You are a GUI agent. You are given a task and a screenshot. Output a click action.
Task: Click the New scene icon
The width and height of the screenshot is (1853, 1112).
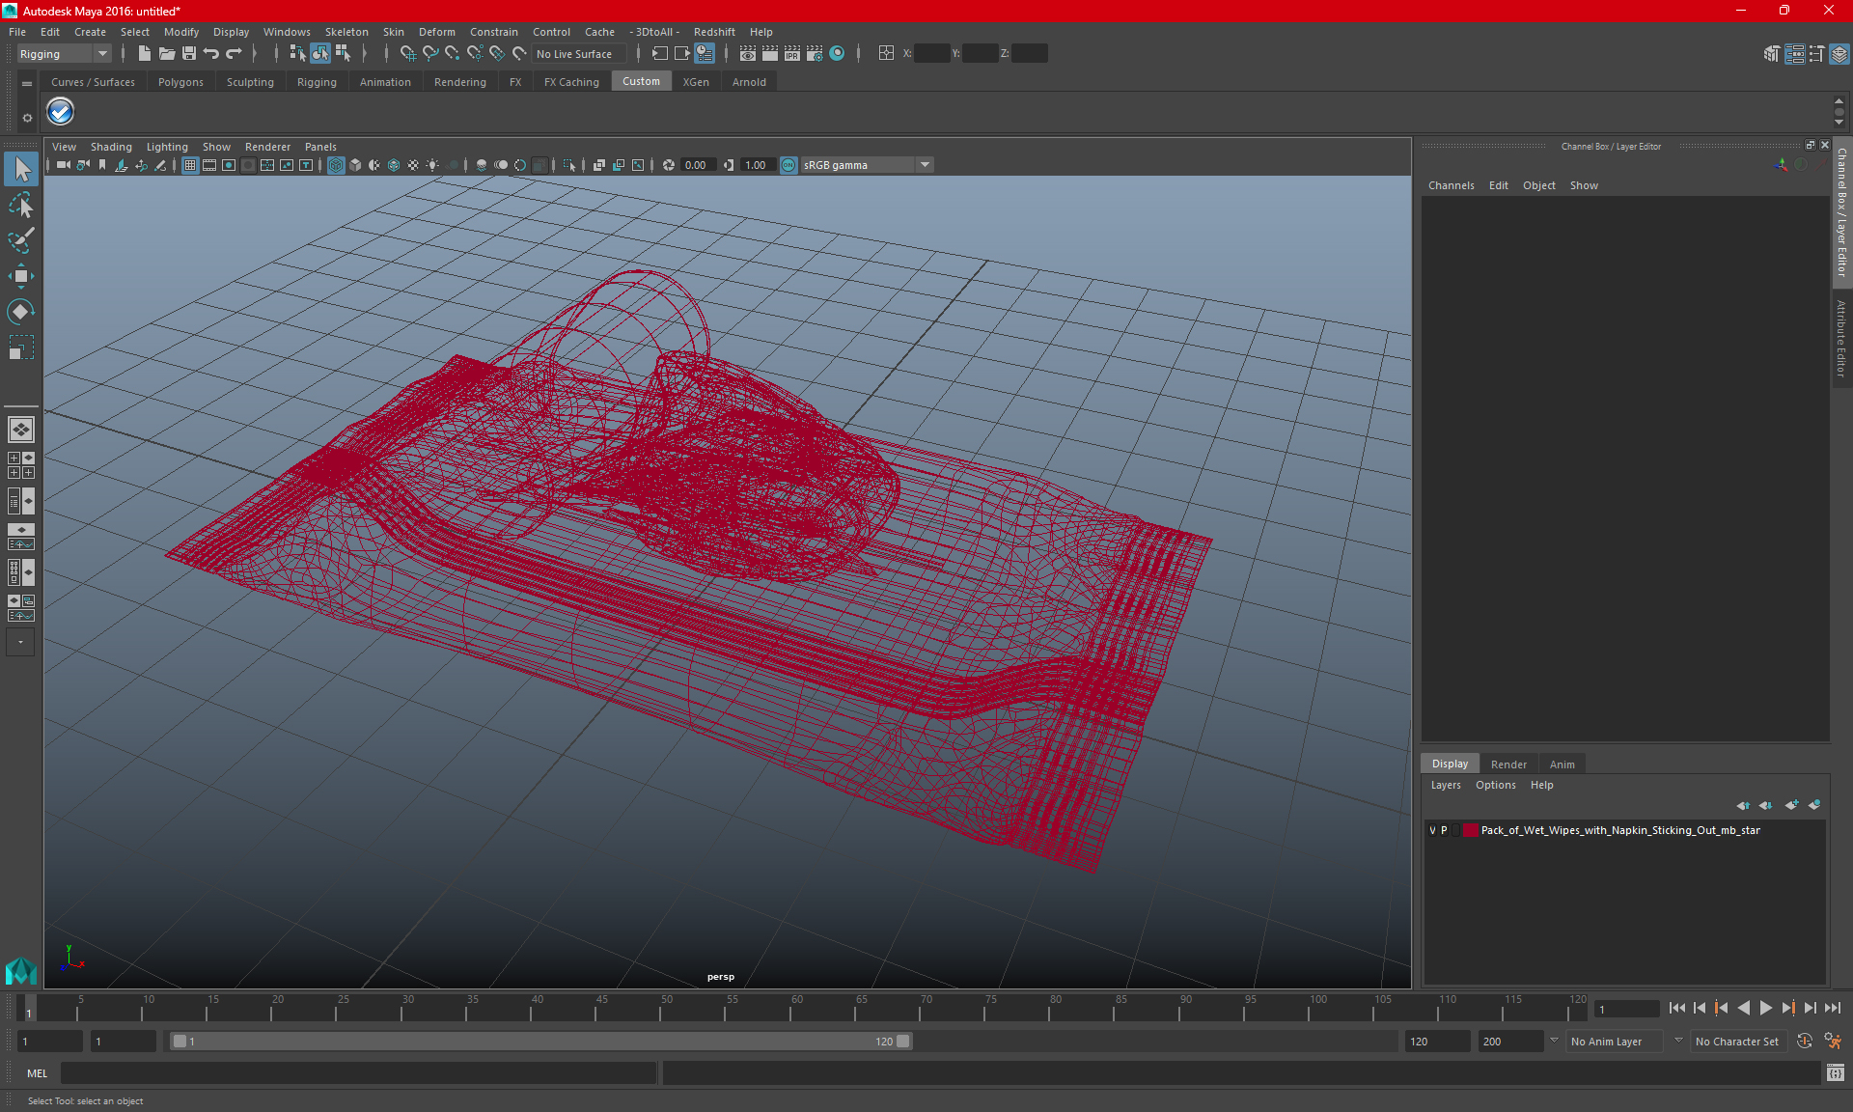point(144,54)
